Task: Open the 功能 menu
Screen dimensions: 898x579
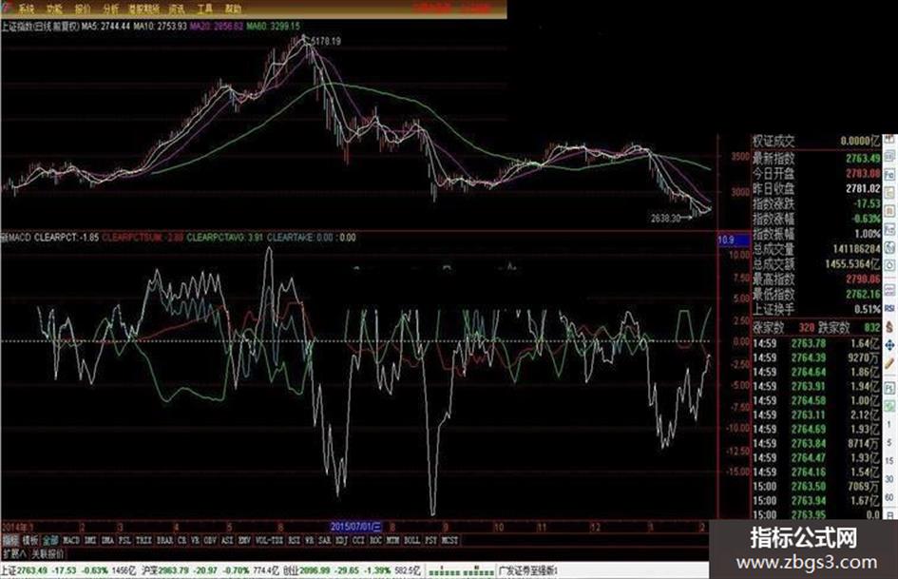Action: (54, 9)
